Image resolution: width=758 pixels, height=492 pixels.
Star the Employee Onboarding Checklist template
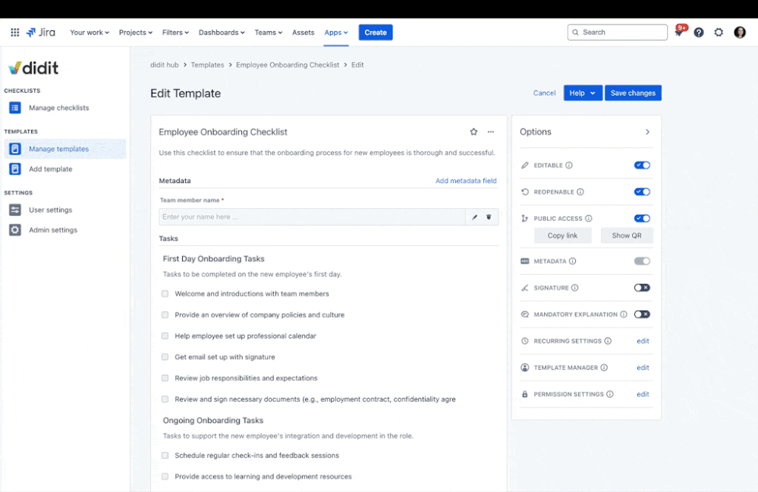(473, 131)
